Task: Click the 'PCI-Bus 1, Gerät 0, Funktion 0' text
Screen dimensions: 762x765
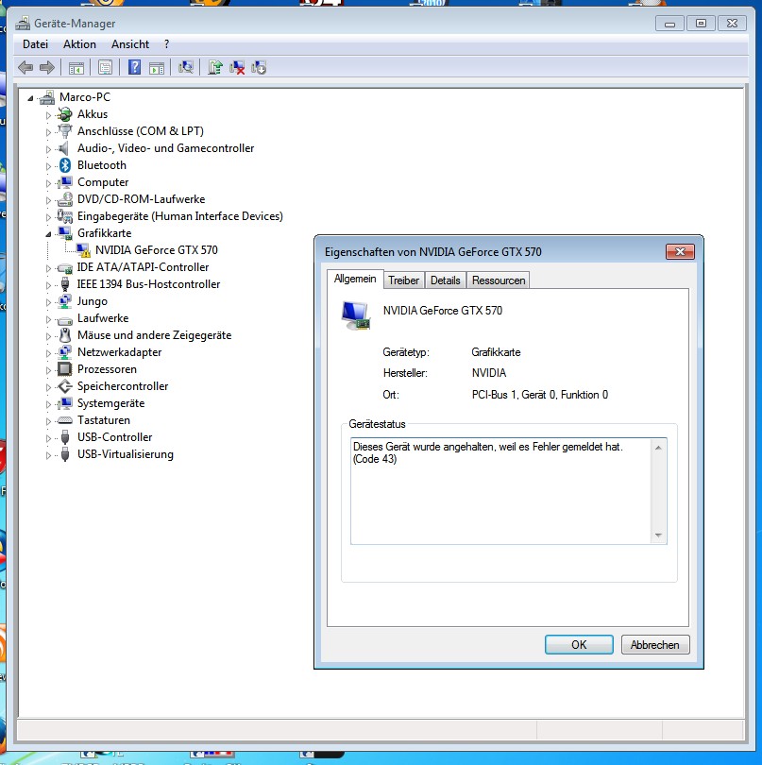Action: (539, 395)
